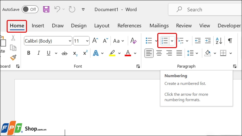Align text left
The height and width of the screenshot is (136, 242).
149,53
